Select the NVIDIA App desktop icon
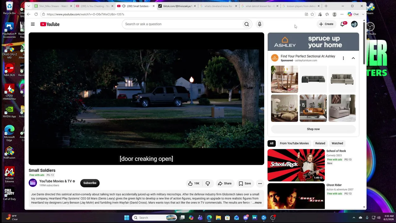 9,112
